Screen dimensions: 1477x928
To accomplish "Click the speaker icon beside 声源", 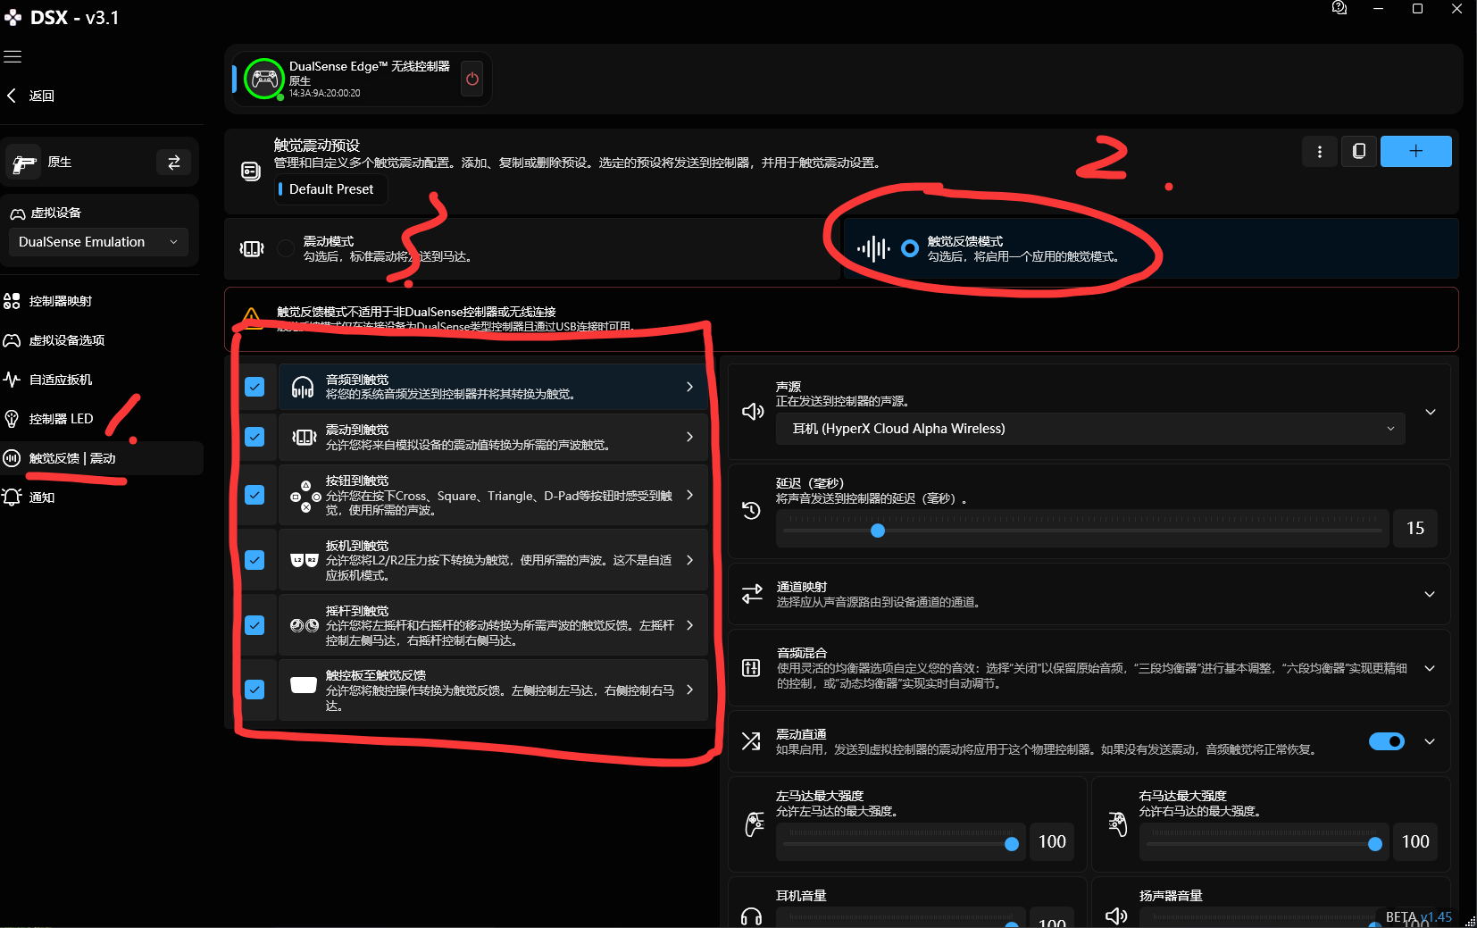I will [753, 411].
